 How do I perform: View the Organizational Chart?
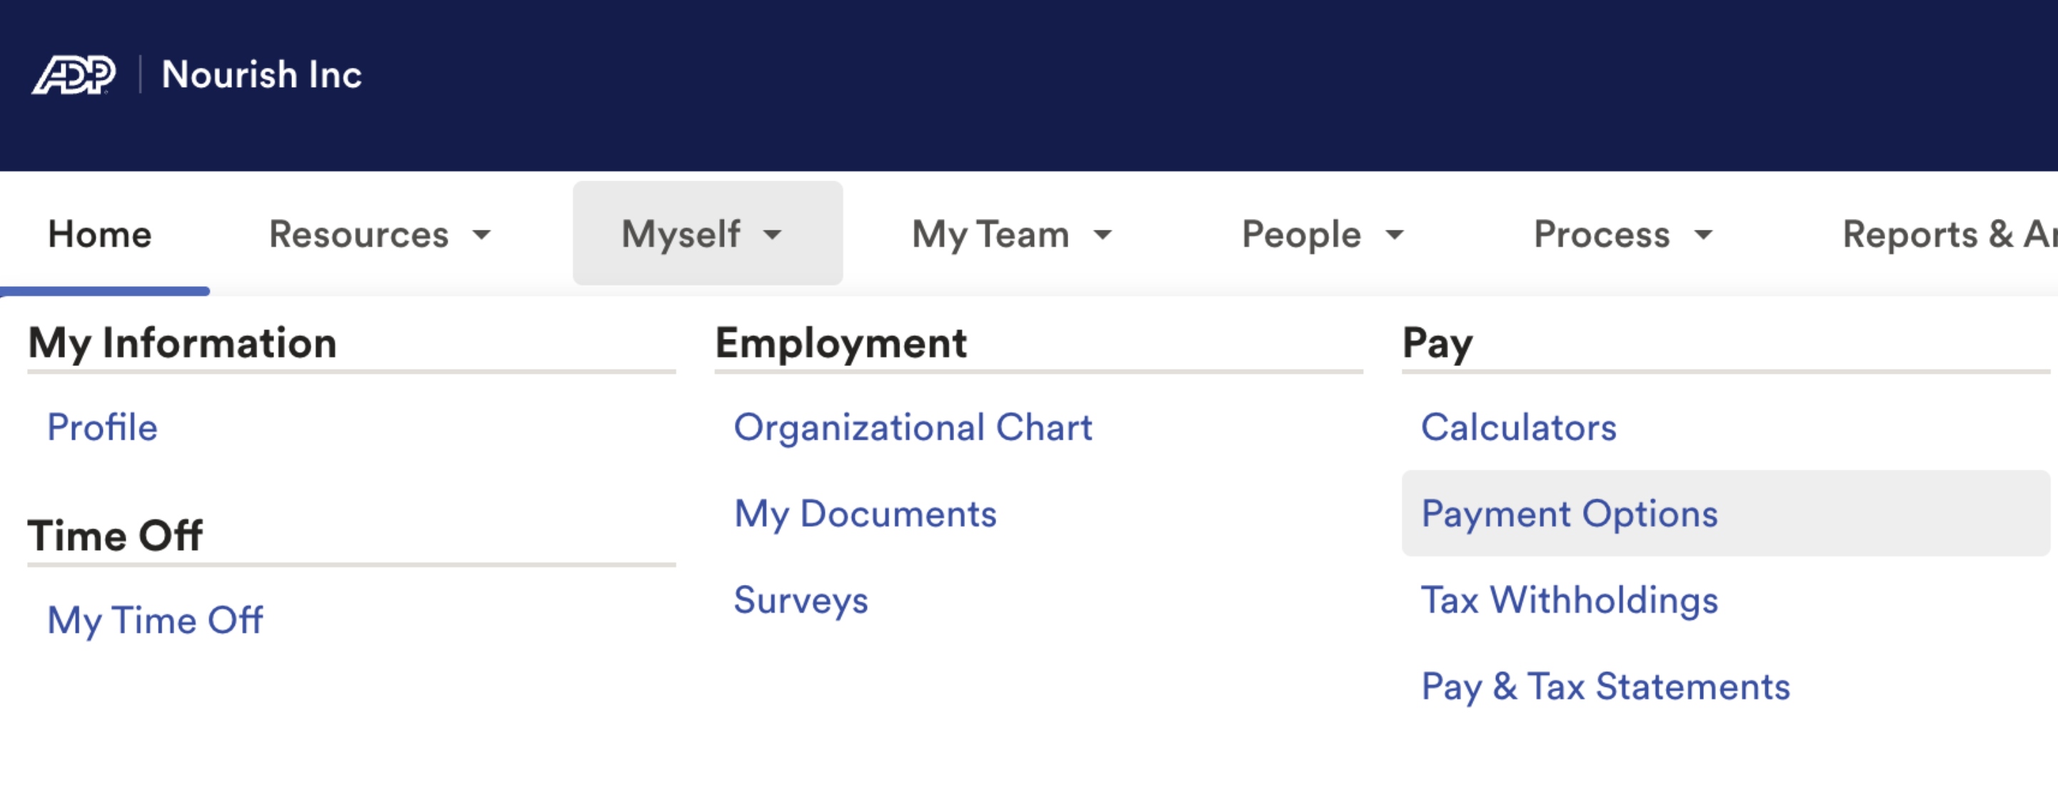(913, 428)
